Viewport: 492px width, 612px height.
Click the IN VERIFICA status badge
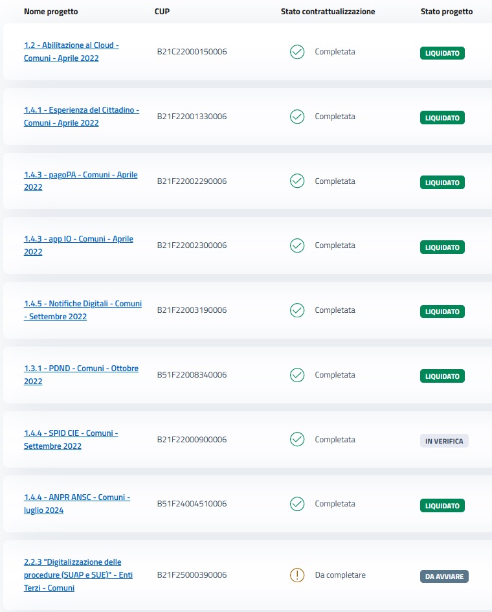tap(443, 441)
